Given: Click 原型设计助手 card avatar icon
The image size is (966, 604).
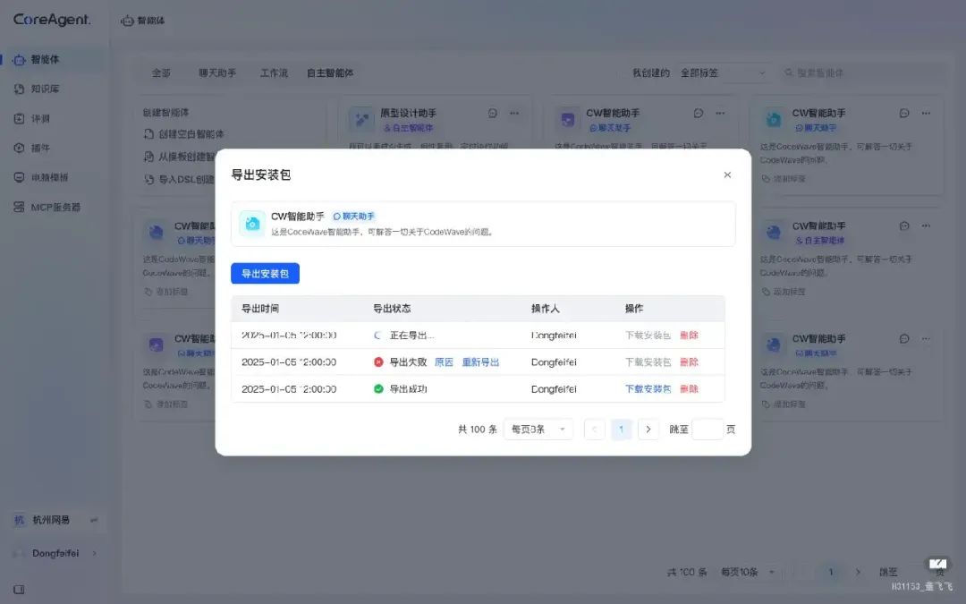Looking at the screenshot, I should pos(361,120).
